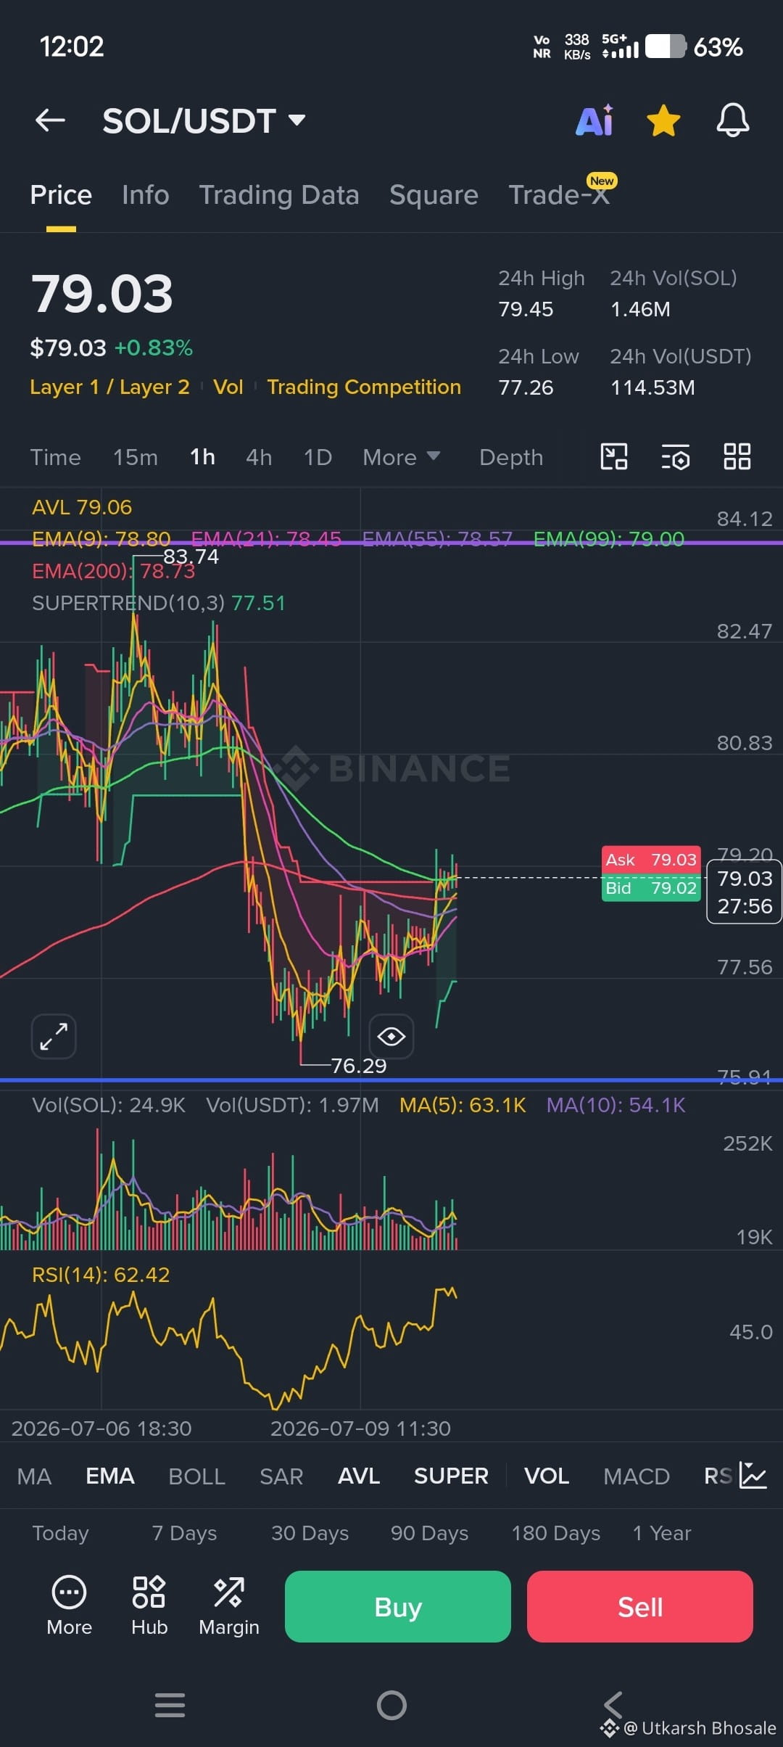Image resolution: width=783 pixels, height=1747 pixels.
Task: Tap the Android home circle button
Action: [x=391, y=1705]
